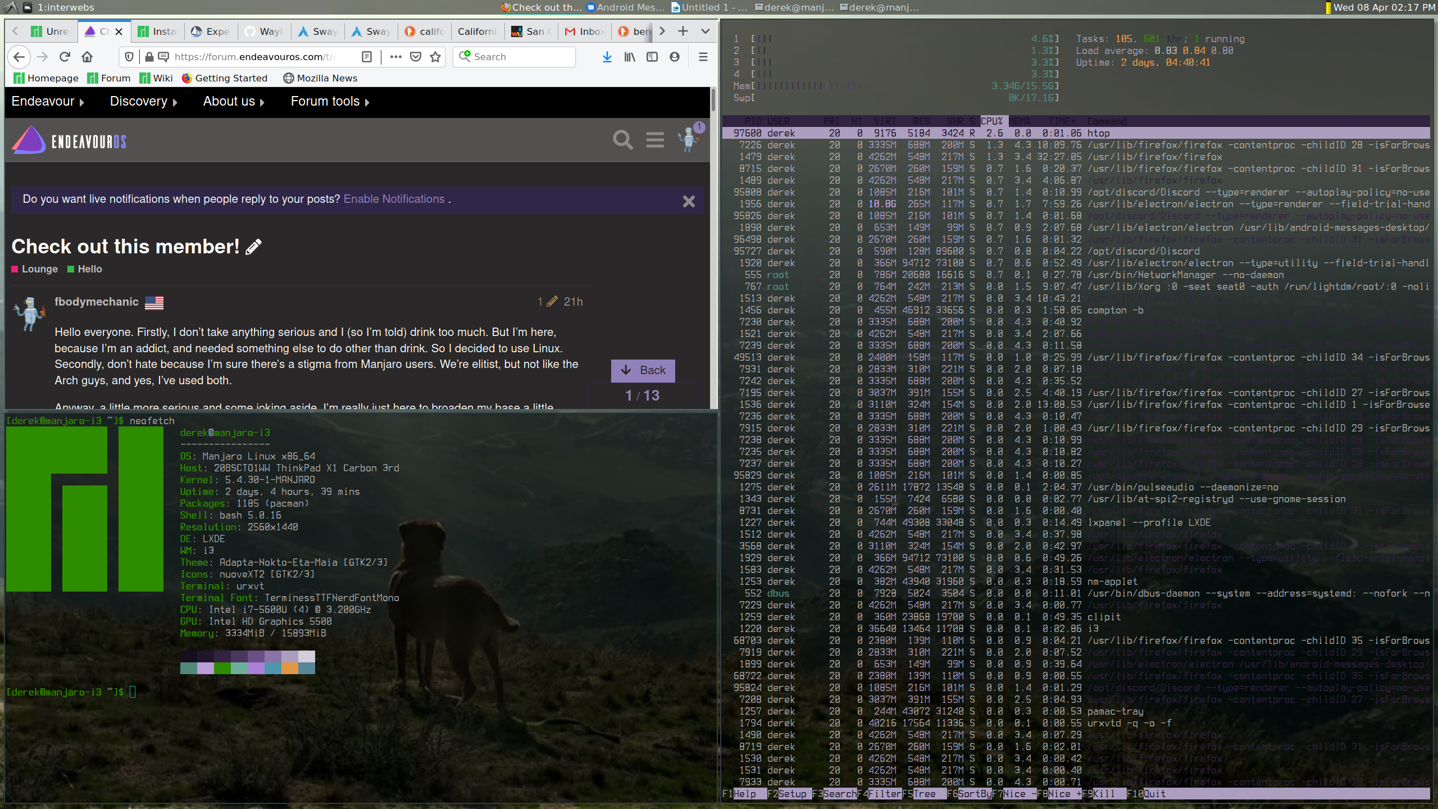1438x809 pixels.
Task: Click the Firefox forward navigation arrow
Action: pyautogui.click(x=42, y=57)
